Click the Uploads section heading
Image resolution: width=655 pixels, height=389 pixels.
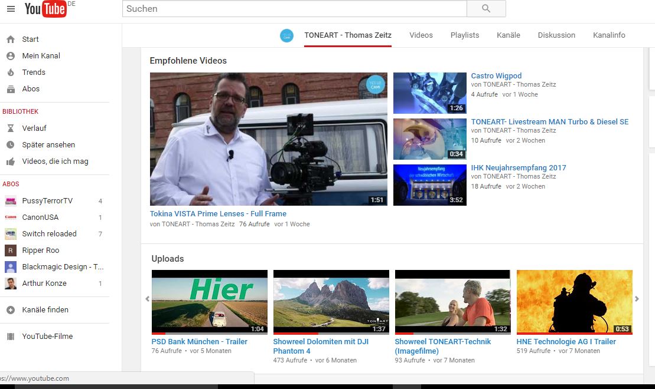pyautogui.click(x=168, y=259)
